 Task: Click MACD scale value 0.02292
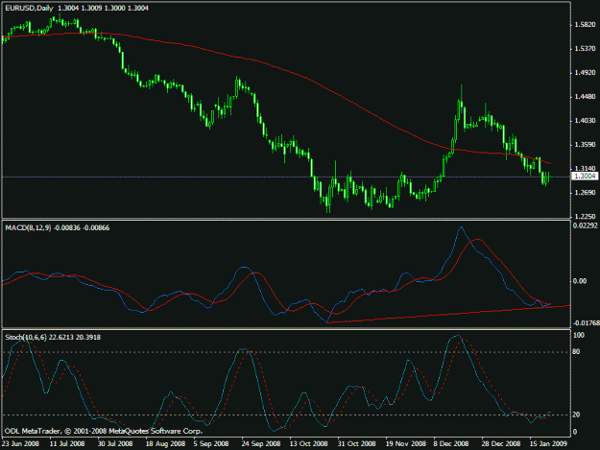(x=586, y=225)
